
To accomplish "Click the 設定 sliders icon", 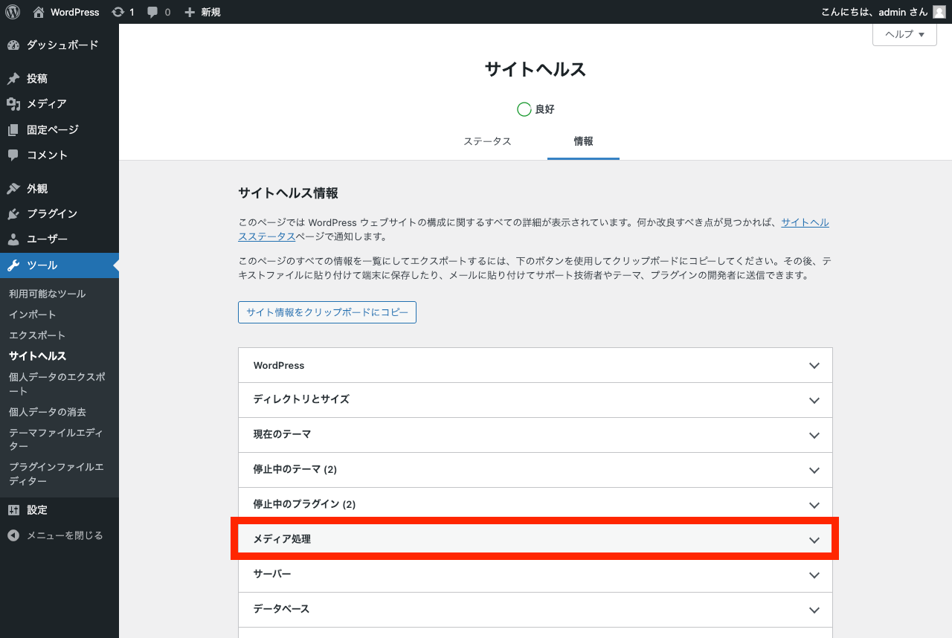I will point(13,510).
